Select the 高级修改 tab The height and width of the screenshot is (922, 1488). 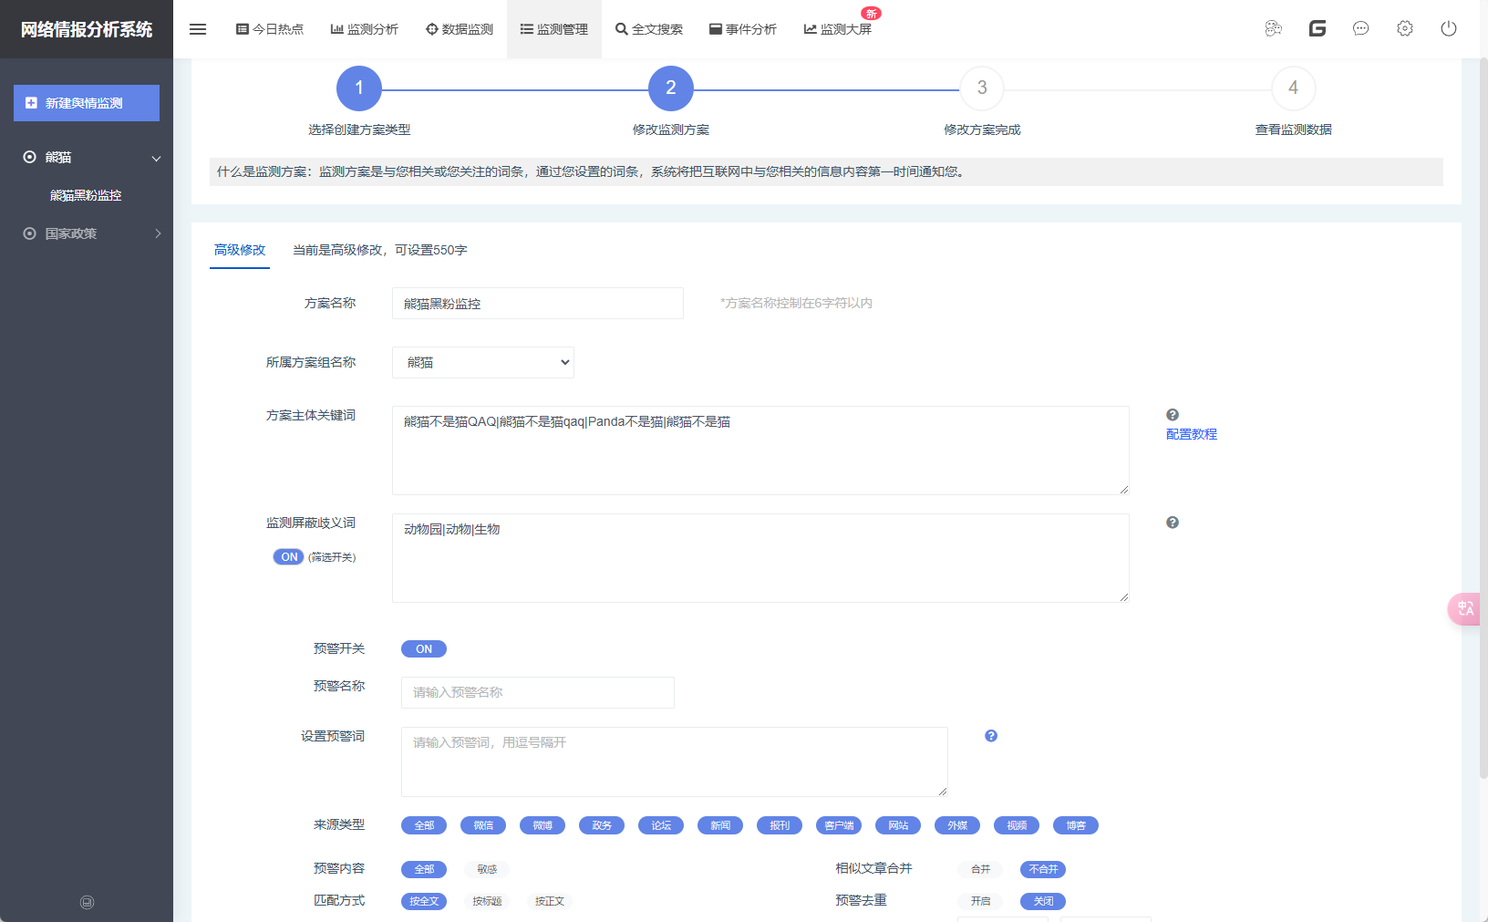[x=240, y=250]
